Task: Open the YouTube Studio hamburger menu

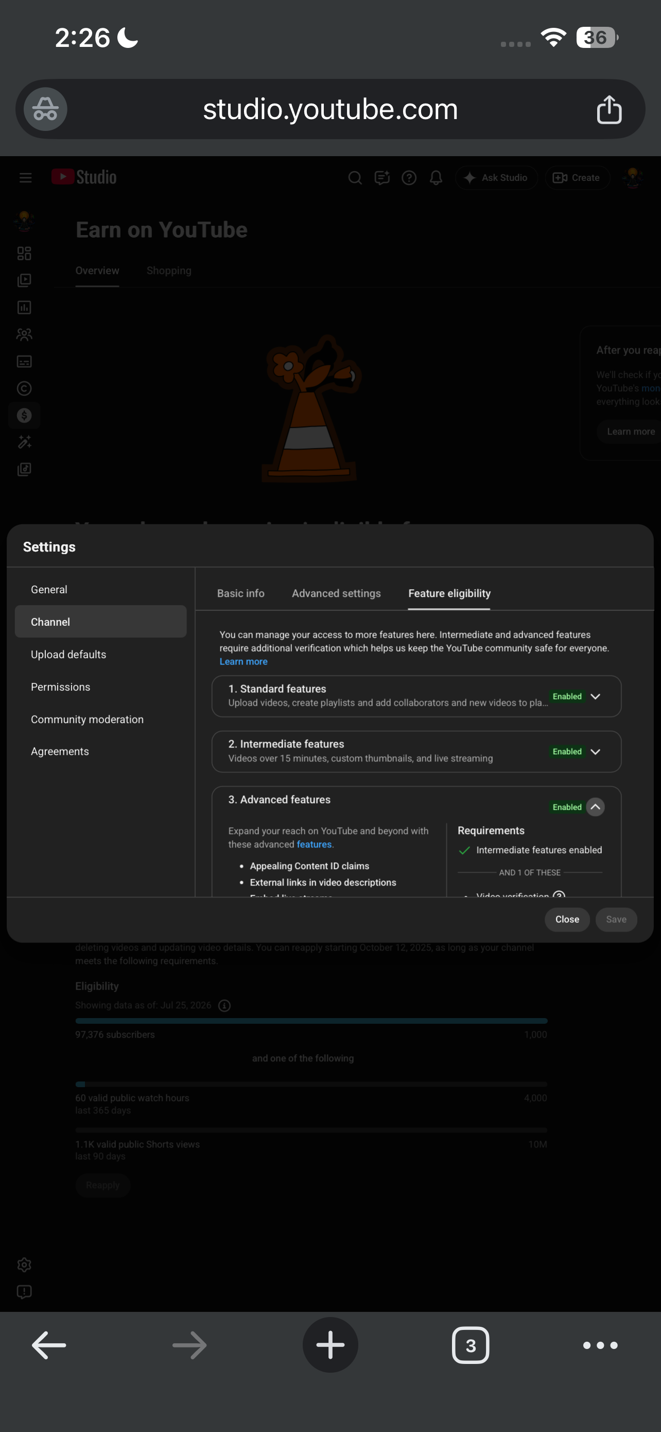Action: [x=26, y=178]
